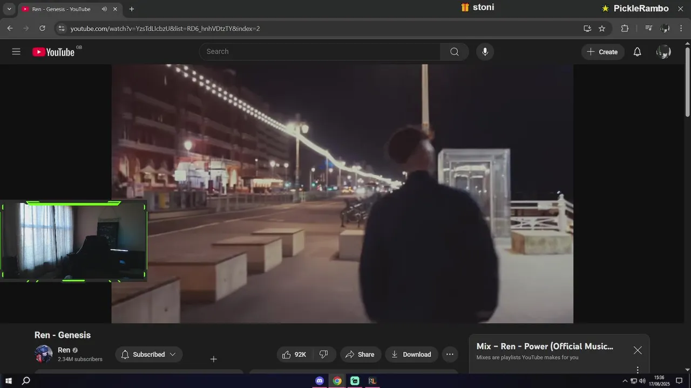Open the YouTube account avatar menu
The height and width of the screenshot is (388, 691).
tap(663, 52)
